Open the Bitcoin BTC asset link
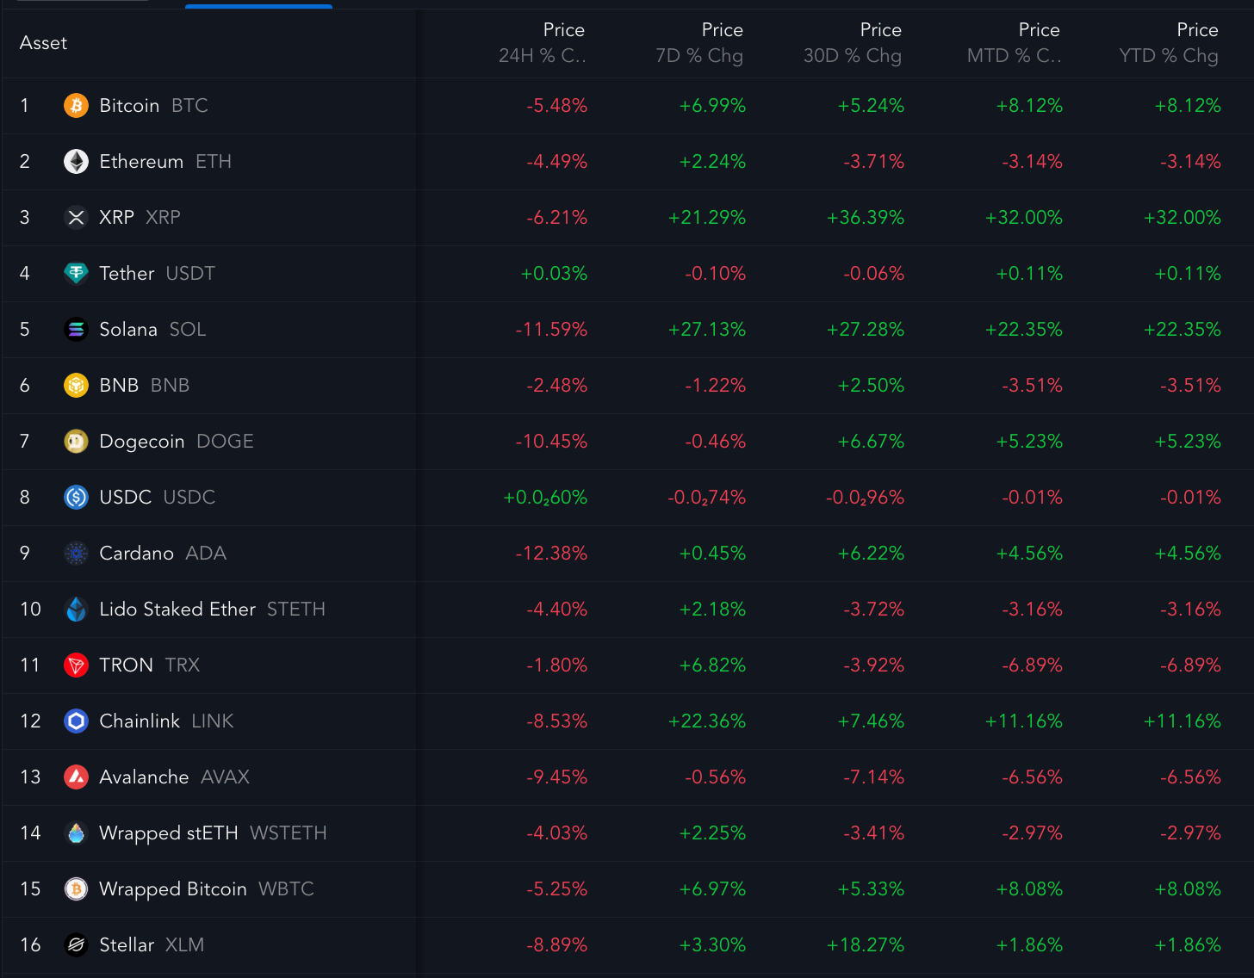1254x978 pixels. click(x=154, y=106)
